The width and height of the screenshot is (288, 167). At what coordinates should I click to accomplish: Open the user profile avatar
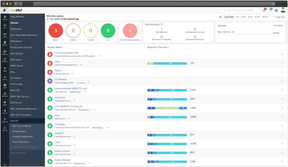pyautogui.click(x=283, y=10)
